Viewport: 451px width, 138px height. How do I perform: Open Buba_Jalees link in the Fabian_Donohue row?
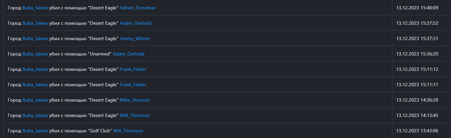pyautogui.click(x=35, y=8)
